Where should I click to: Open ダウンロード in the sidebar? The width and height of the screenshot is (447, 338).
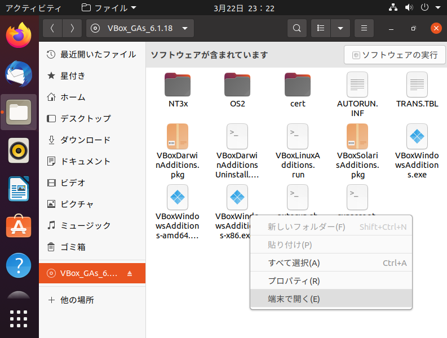click(x=92, y=140)
